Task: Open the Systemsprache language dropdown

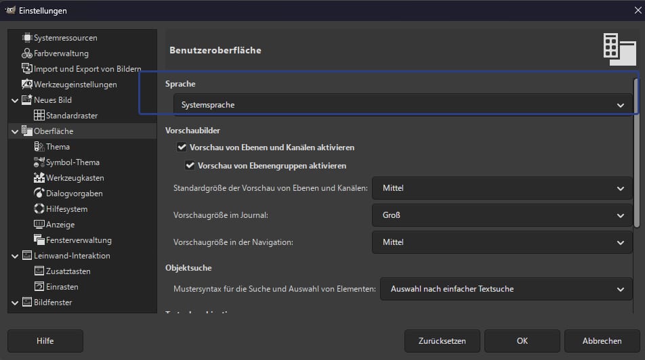Action: (x=402, y=105)
